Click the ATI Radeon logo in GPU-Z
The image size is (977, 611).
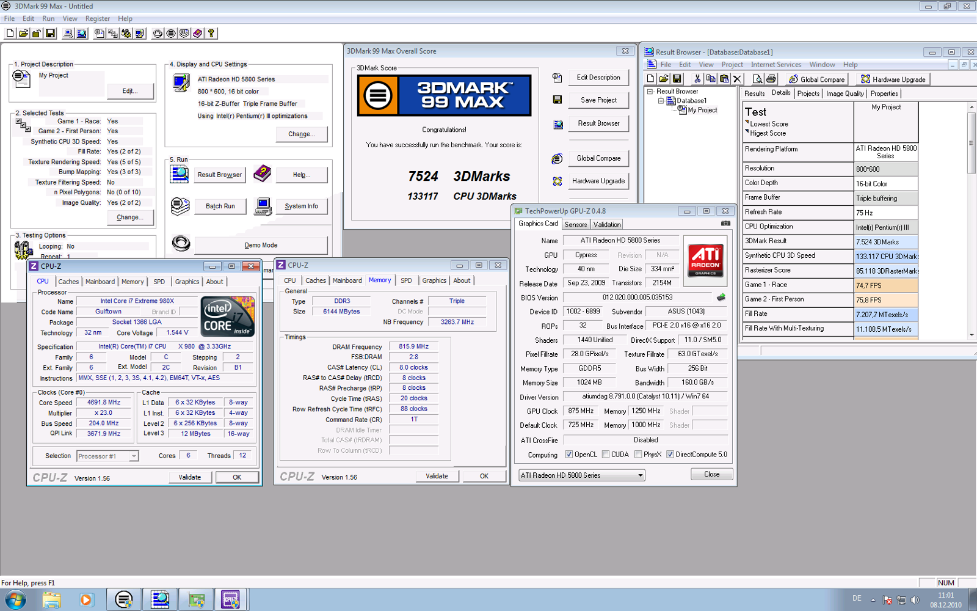tap(705, 261)
